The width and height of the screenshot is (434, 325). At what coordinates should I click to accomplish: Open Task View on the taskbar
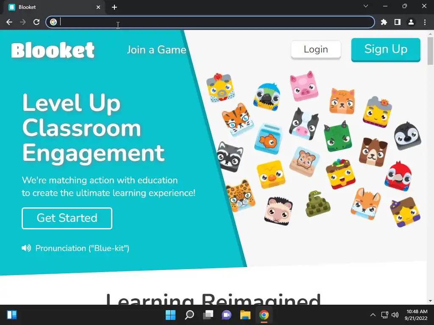[x=208, y=315]
